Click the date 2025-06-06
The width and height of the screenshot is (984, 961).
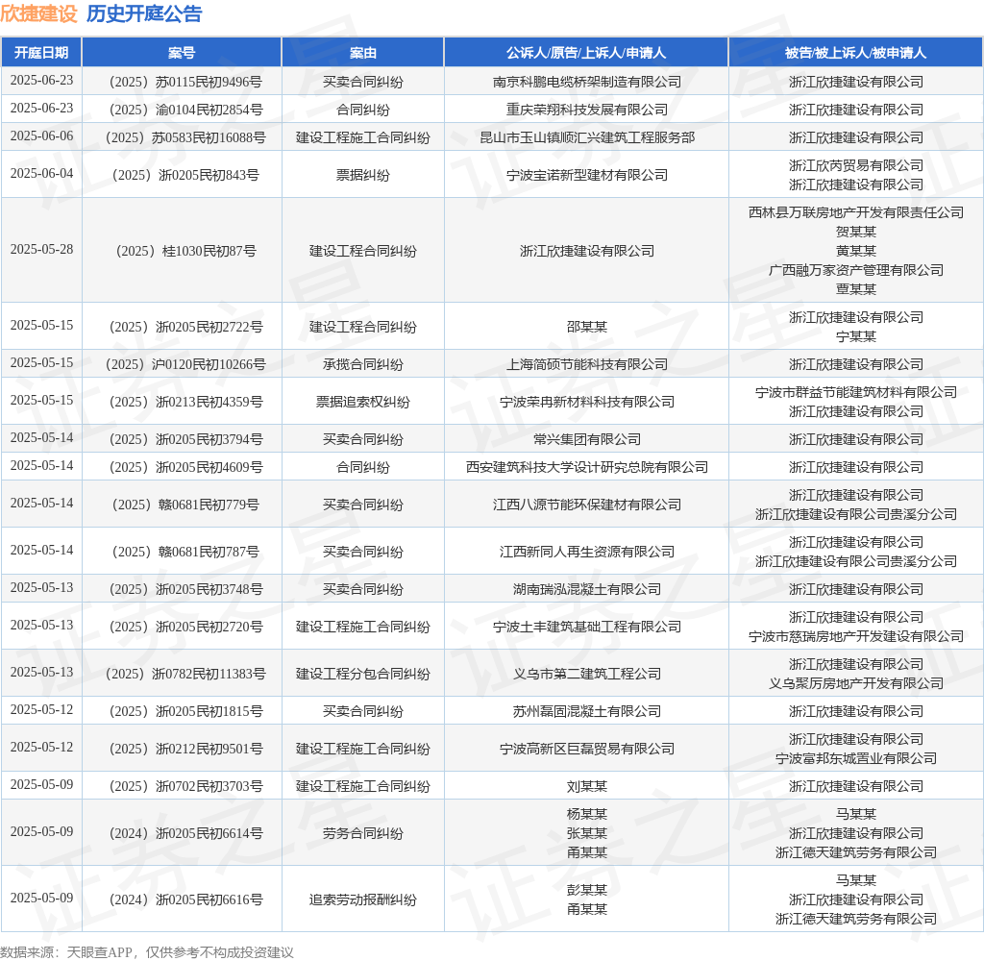tap(41, 136)
